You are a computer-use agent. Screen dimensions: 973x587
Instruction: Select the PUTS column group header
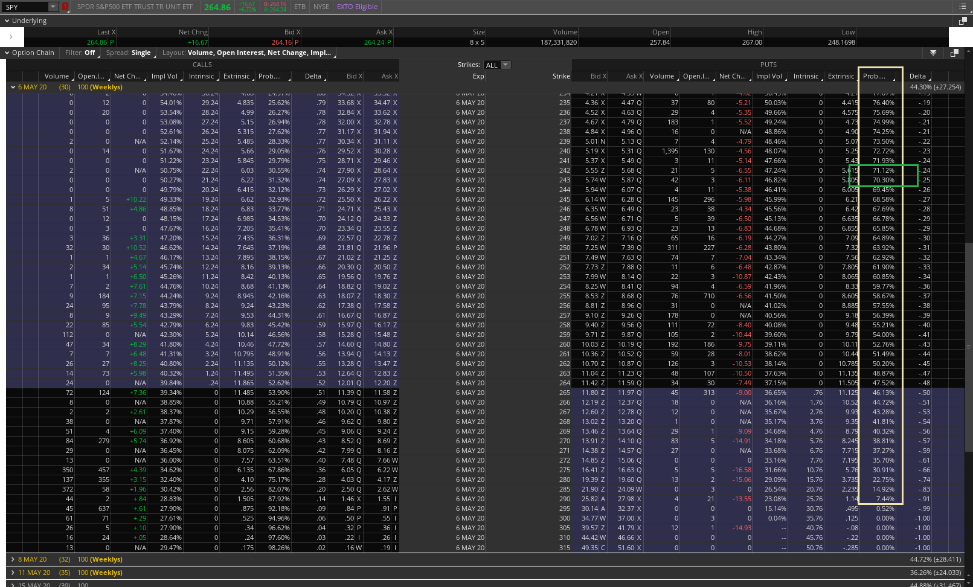[768, 65]
